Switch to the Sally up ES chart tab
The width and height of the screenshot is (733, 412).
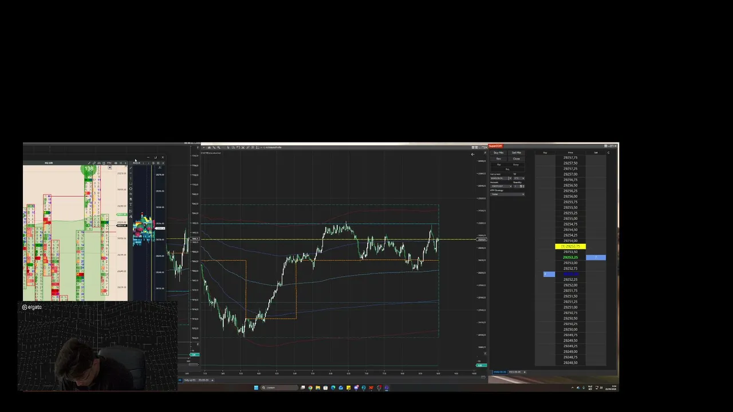pyautogui.click(x=190, y=380)
